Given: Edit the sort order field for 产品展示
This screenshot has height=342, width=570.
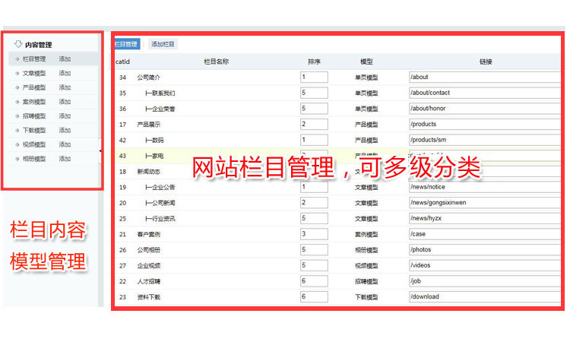Looking at the screenshot, I should [x=314, y=124].
